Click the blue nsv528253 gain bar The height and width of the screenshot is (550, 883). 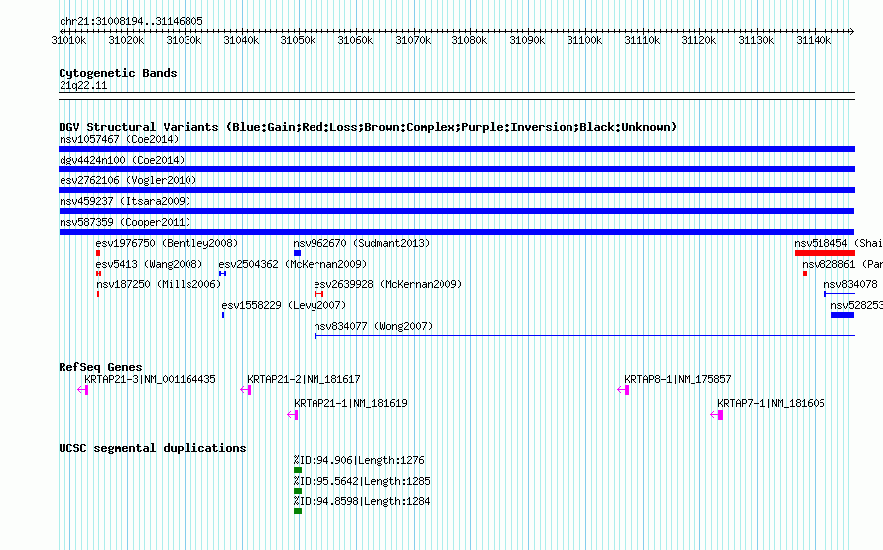[x=843, y=315]
